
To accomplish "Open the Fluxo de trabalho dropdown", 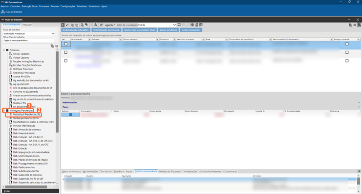I will click(x=53, y=34).
